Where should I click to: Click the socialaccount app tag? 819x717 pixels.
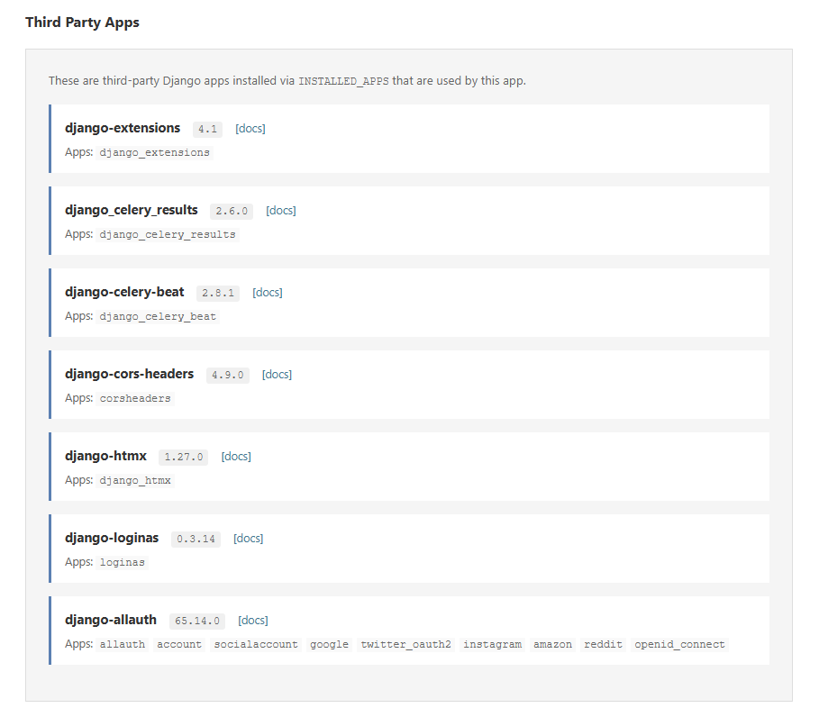255,644
